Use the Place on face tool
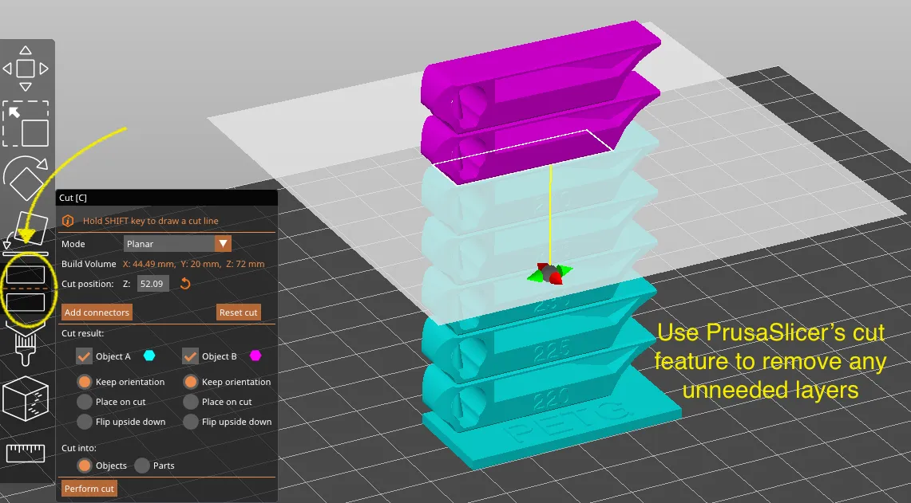Image resolution: width=911 pixels, height=503 pixels. click(x=26, y=233)
